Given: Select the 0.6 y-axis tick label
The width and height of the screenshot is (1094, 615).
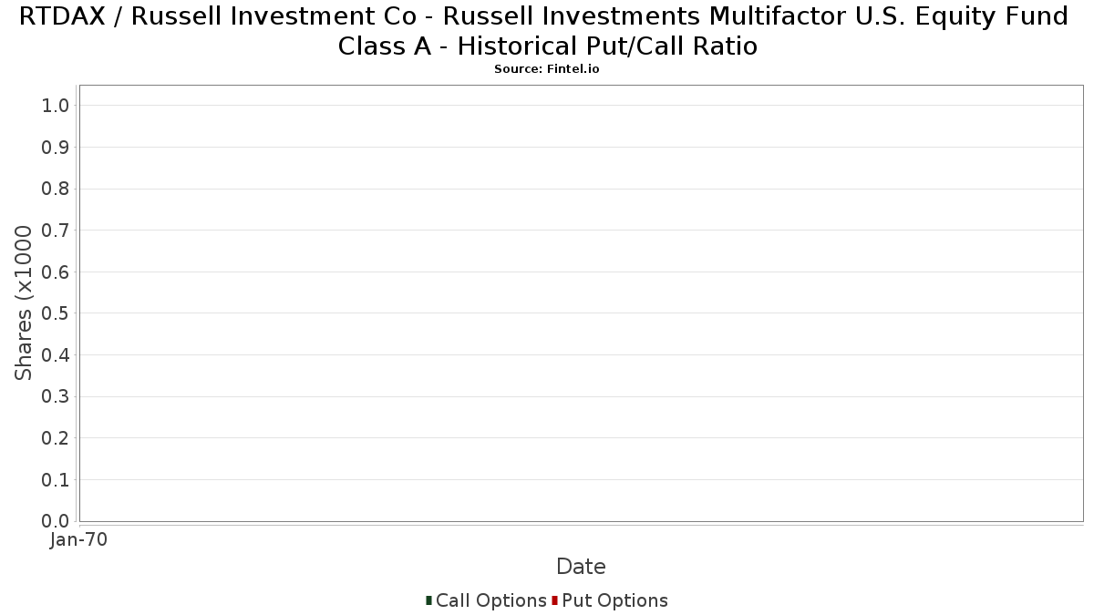Looking at the screenshot, I should [56, 272].
